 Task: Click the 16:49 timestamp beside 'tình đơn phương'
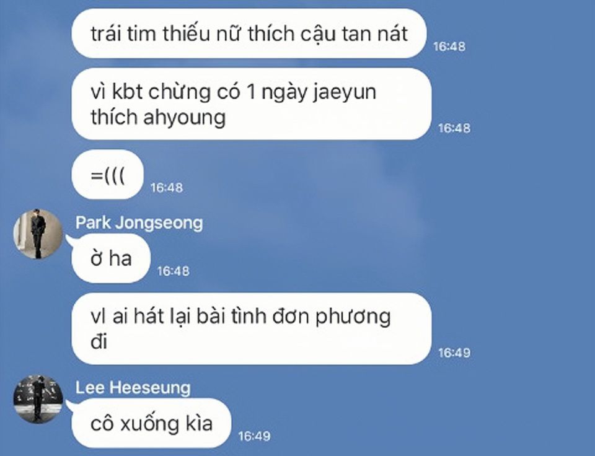(454, 353)
